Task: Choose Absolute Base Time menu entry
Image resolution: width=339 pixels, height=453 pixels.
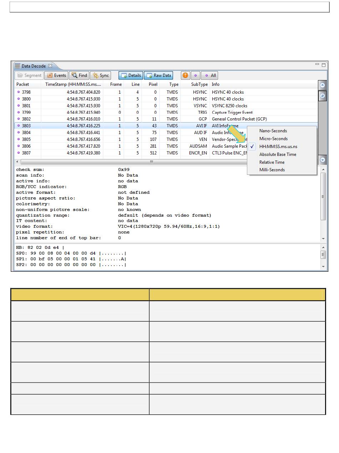Action: tap(278, 154)
